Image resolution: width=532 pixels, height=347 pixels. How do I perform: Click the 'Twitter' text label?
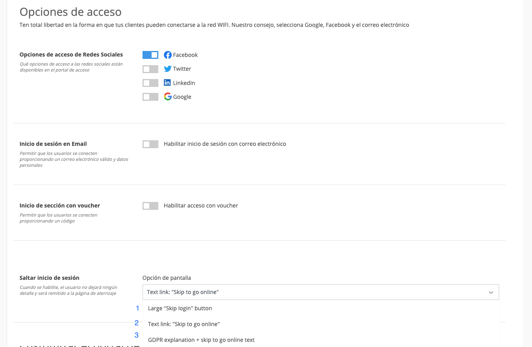[182, 69]
